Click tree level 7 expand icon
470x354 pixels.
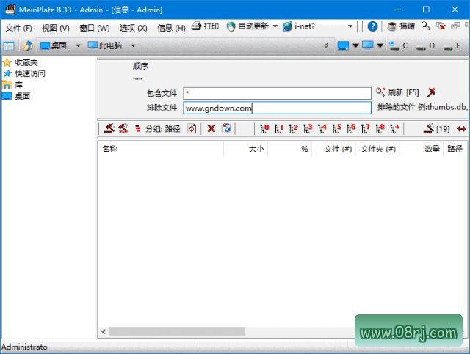point(366,129)
